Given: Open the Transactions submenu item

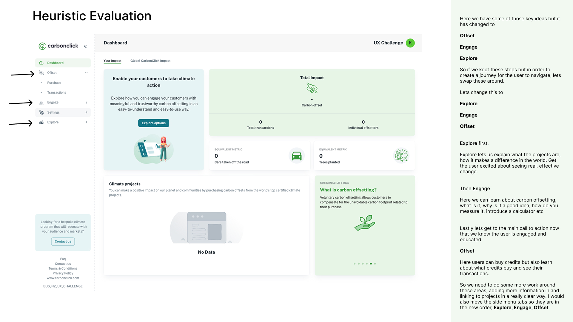Looking at the screenshot, I should tap(56, 93).
